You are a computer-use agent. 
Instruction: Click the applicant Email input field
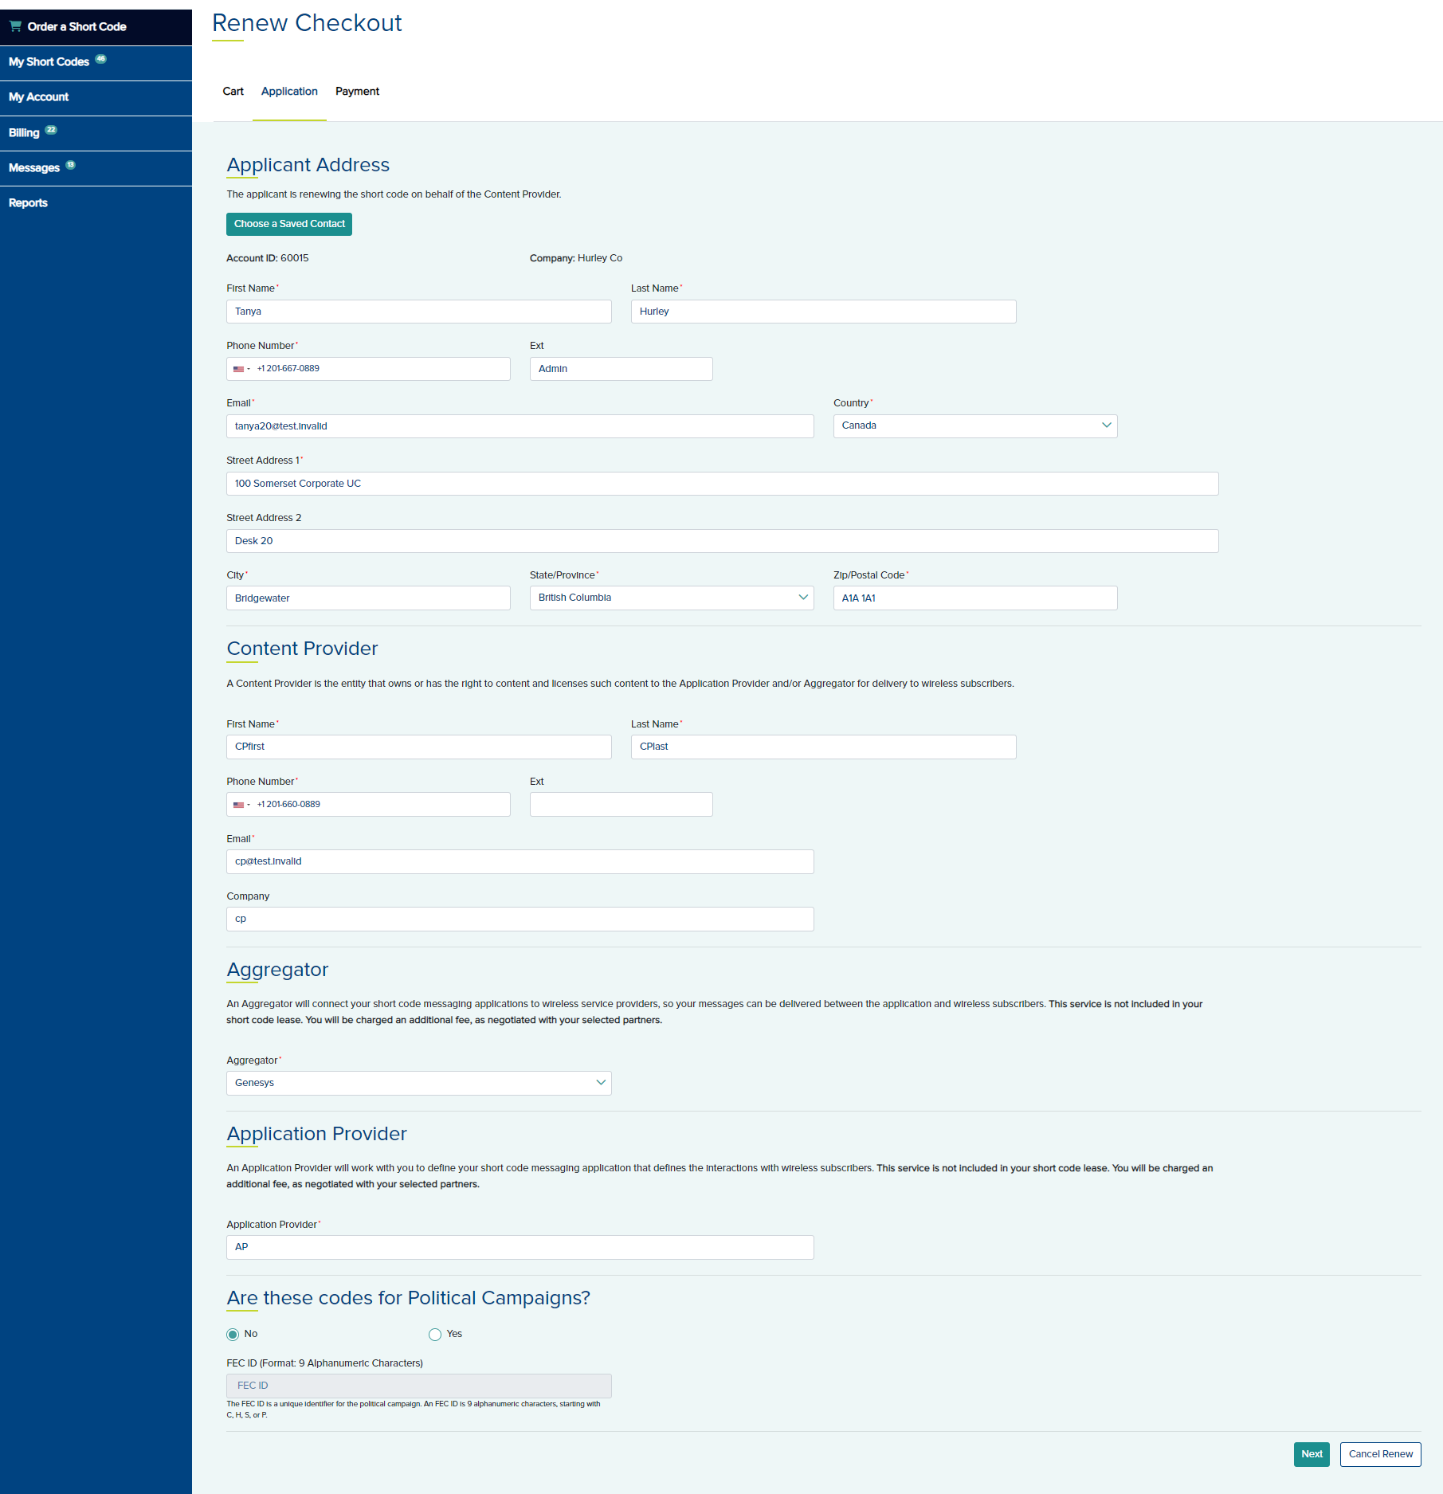[520, 426]
